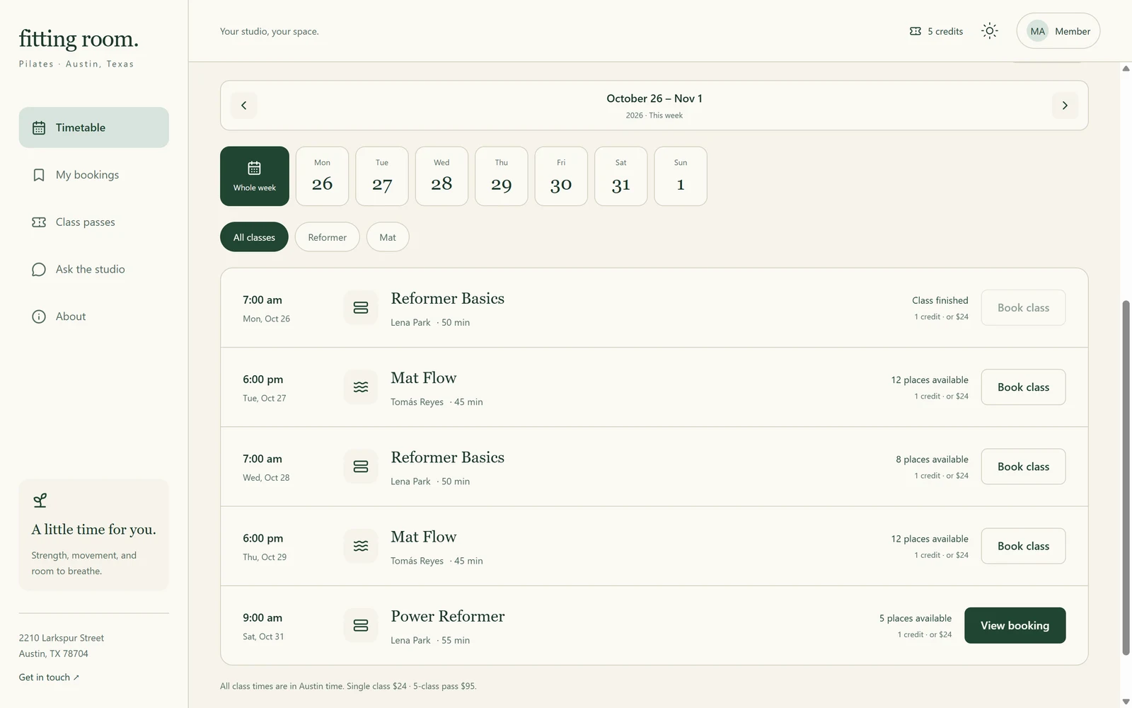Open the Member account button
The height and width of the screenshot is (708, 1132).
click(x=1058, y=31)
